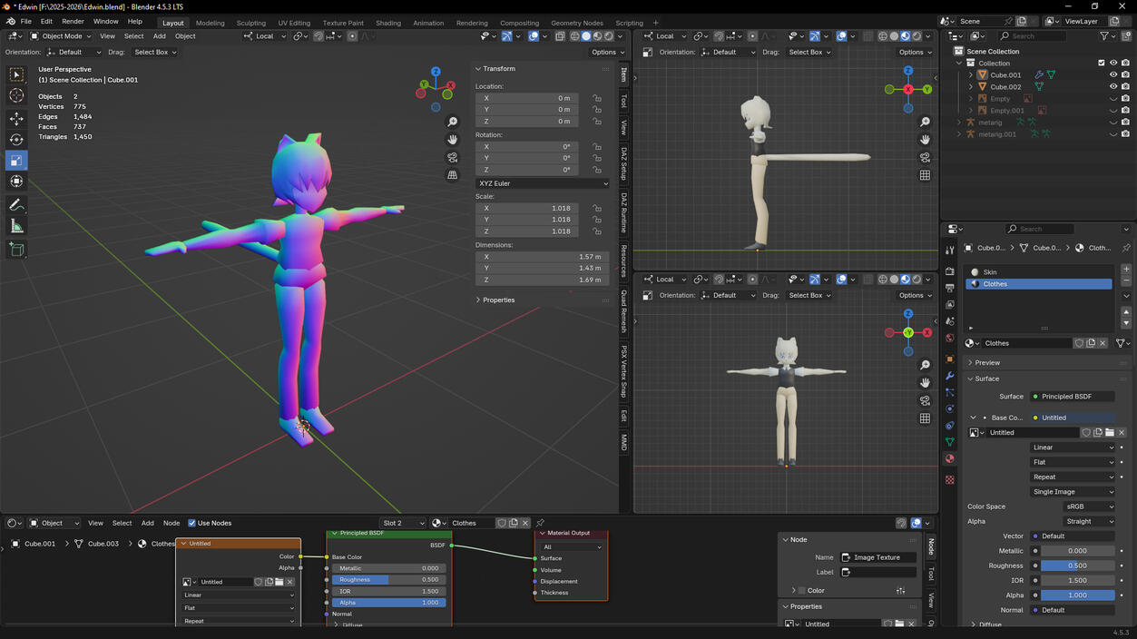Activate the Move tool

pyautogui.click(x=16, y=119)
